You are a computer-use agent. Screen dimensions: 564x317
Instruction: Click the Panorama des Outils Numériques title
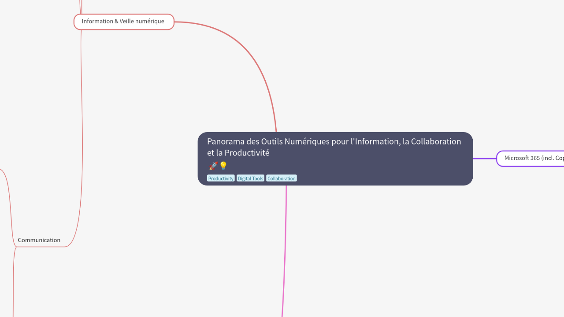pos(334,142)
